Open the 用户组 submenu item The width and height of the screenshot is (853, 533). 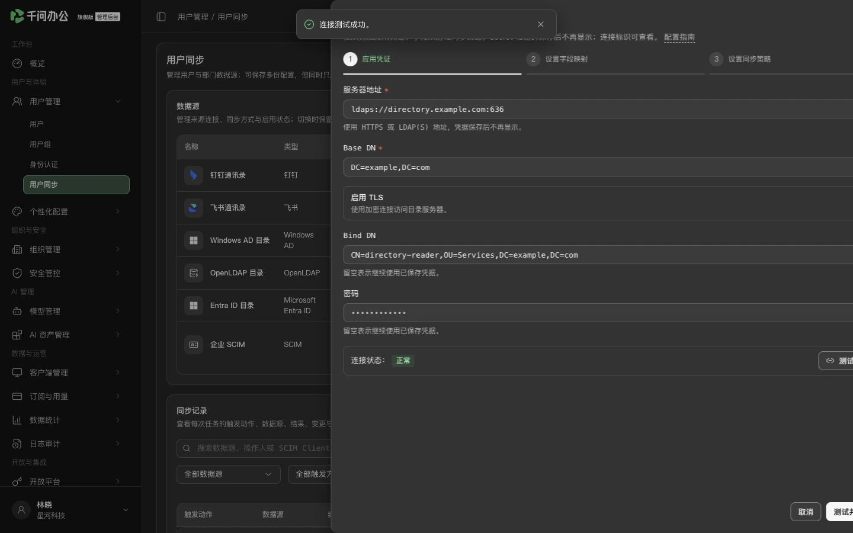coord(76,145)
